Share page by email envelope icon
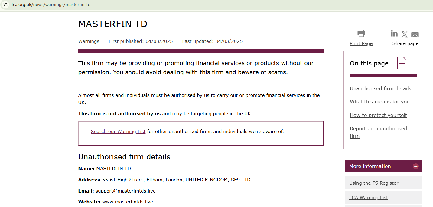Image resolution: width=433 pixels, height=207 pixels. [415, 34]
